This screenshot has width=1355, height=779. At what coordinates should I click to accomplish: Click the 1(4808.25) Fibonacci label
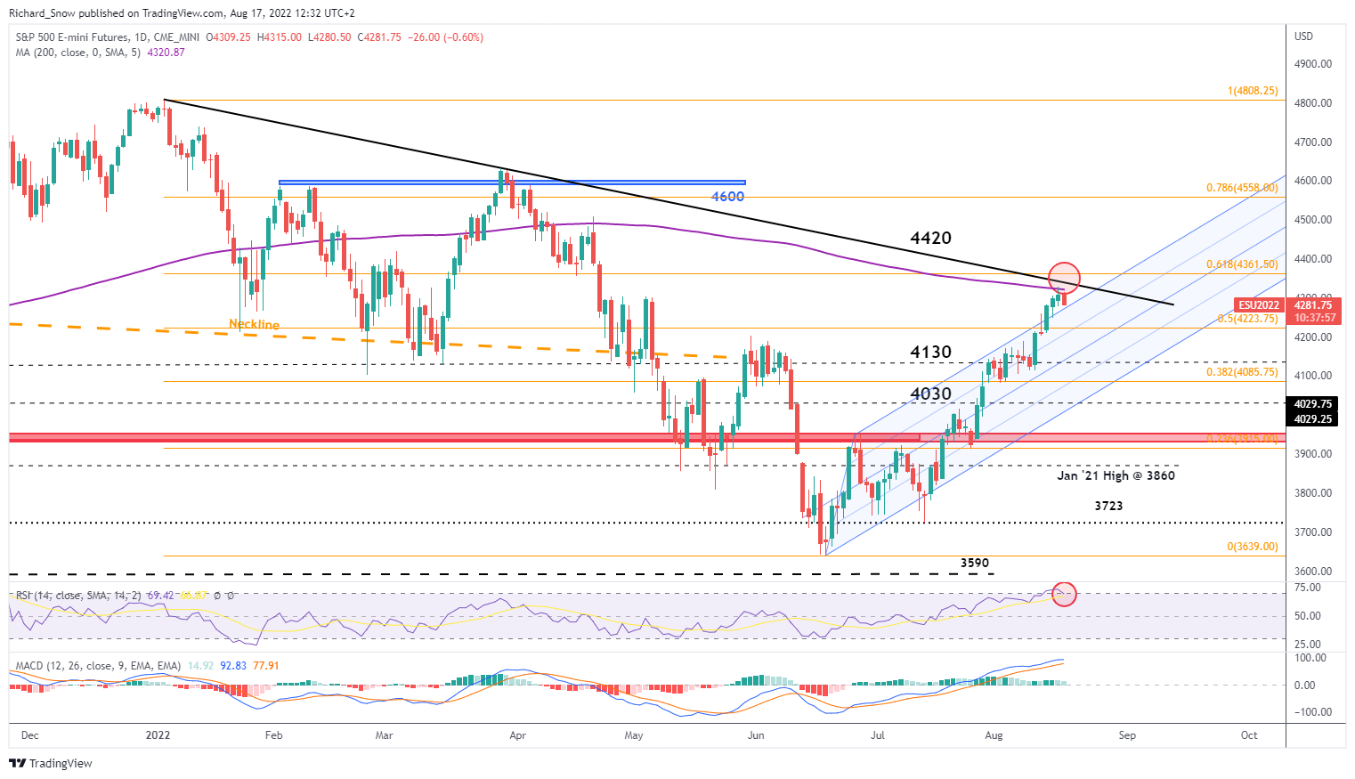tap(1253, 91)
